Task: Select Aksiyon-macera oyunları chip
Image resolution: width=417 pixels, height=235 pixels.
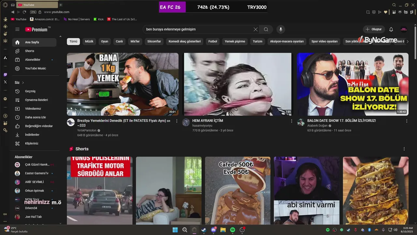Action: [x=287, y=41]
